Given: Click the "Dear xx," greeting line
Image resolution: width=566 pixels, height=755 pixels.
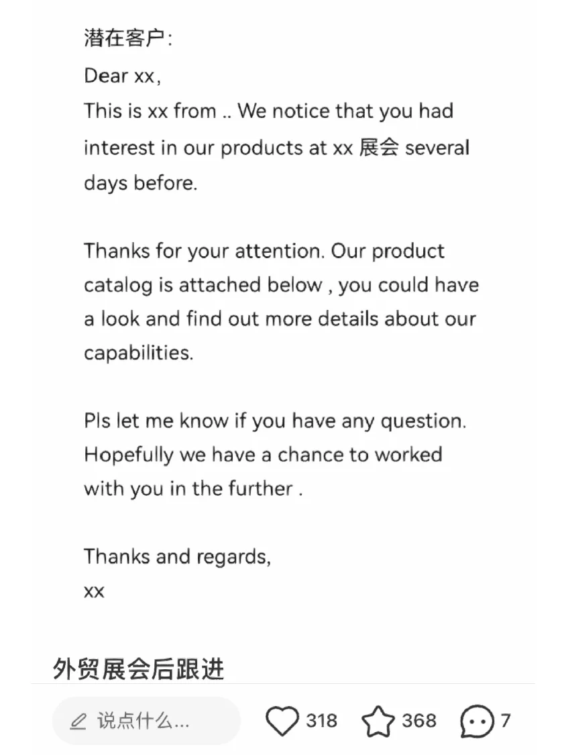Looking at the screenshot, I should (122, 76).
